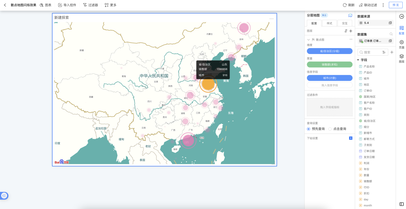The image size is (406, 209).
Task: Click the add layer plus icon next to 图层
Action: click(351, 31)
